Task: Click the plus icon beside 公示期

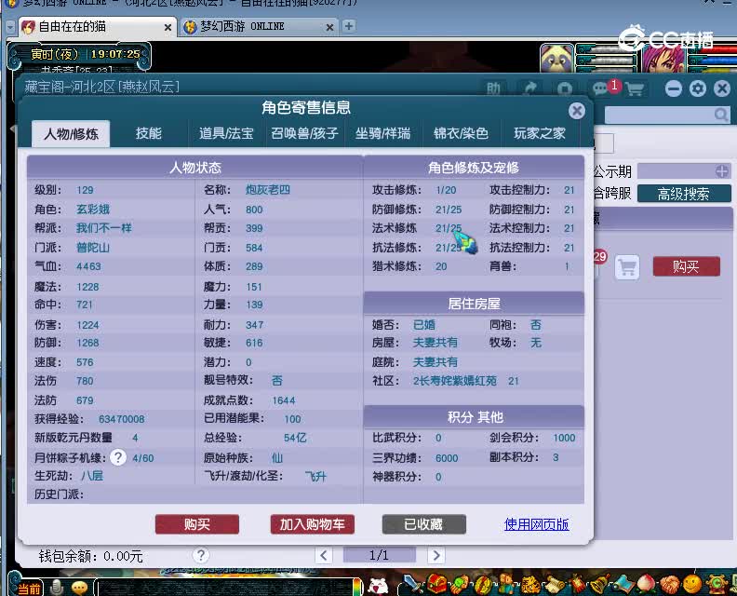Action: point(722,171)
